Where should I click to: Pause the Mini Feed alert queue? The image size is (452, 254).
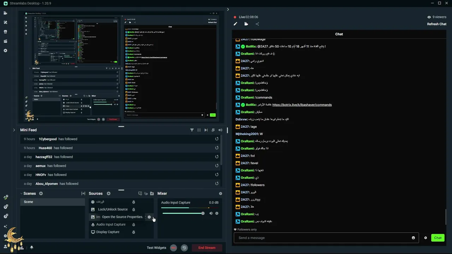[199, 130]
